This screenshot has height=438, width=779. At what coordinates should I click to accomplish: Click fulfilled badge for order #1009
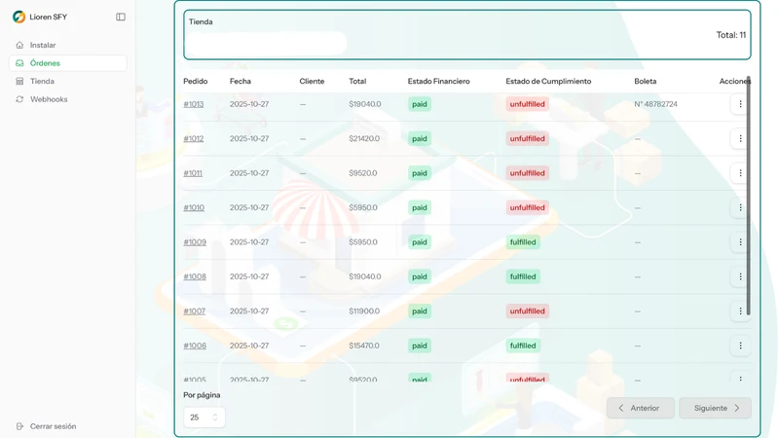(523, 242)
